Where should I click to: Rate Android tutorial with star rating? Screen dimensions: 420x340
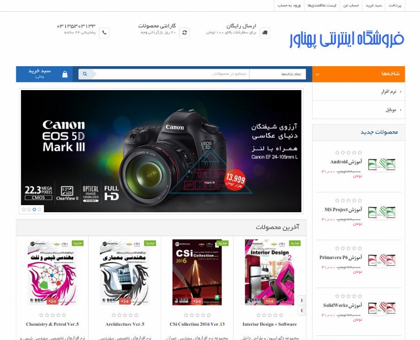click(349, 153)
